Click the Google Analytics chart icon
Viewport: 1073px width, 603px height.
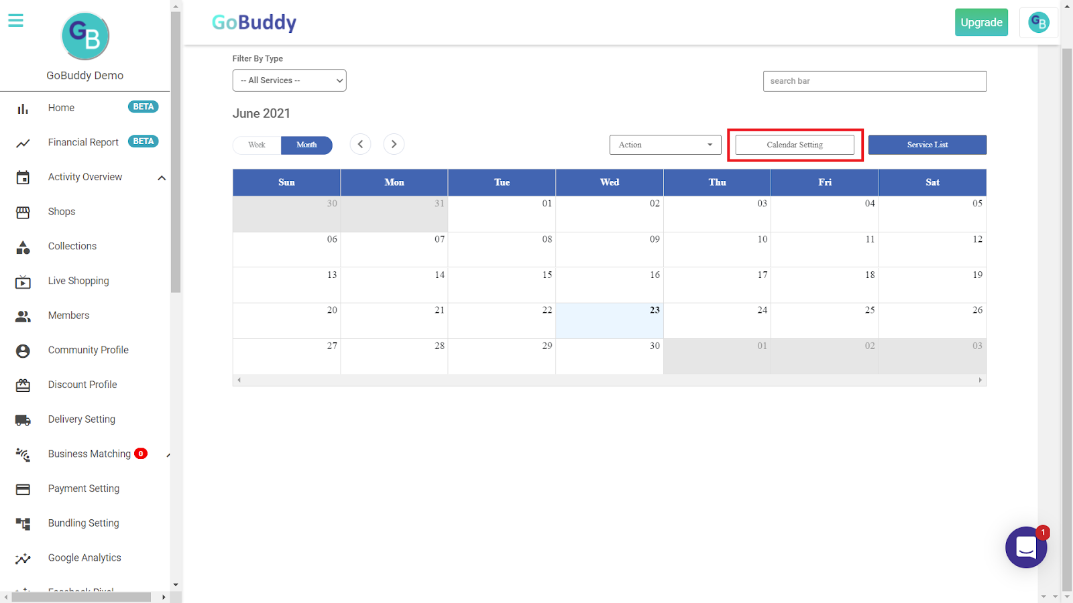pyautogui.click(x=23, y=559)
